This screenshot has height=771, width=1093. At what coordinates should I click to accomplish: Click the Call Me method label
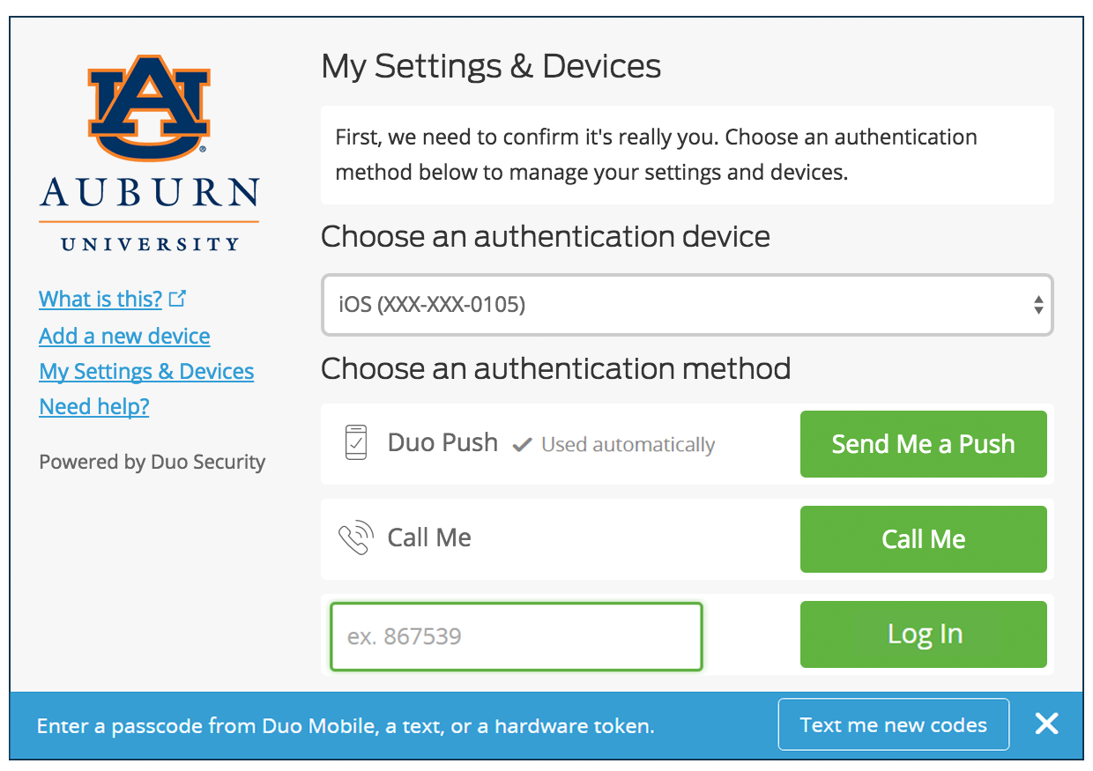[x=429, y=537]
